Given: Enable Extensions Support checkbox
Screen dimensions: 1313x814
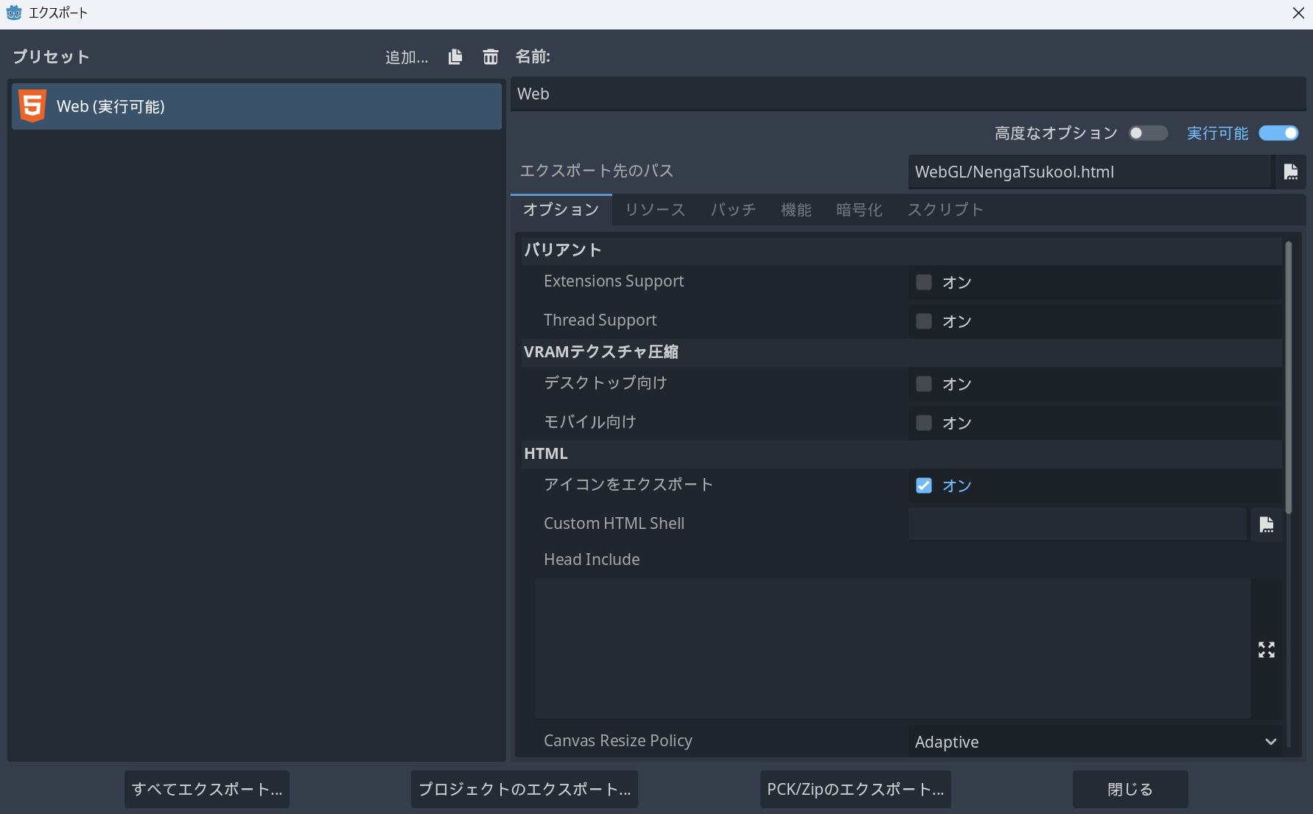Looking at the screenshot, I should tap(924, 282).
